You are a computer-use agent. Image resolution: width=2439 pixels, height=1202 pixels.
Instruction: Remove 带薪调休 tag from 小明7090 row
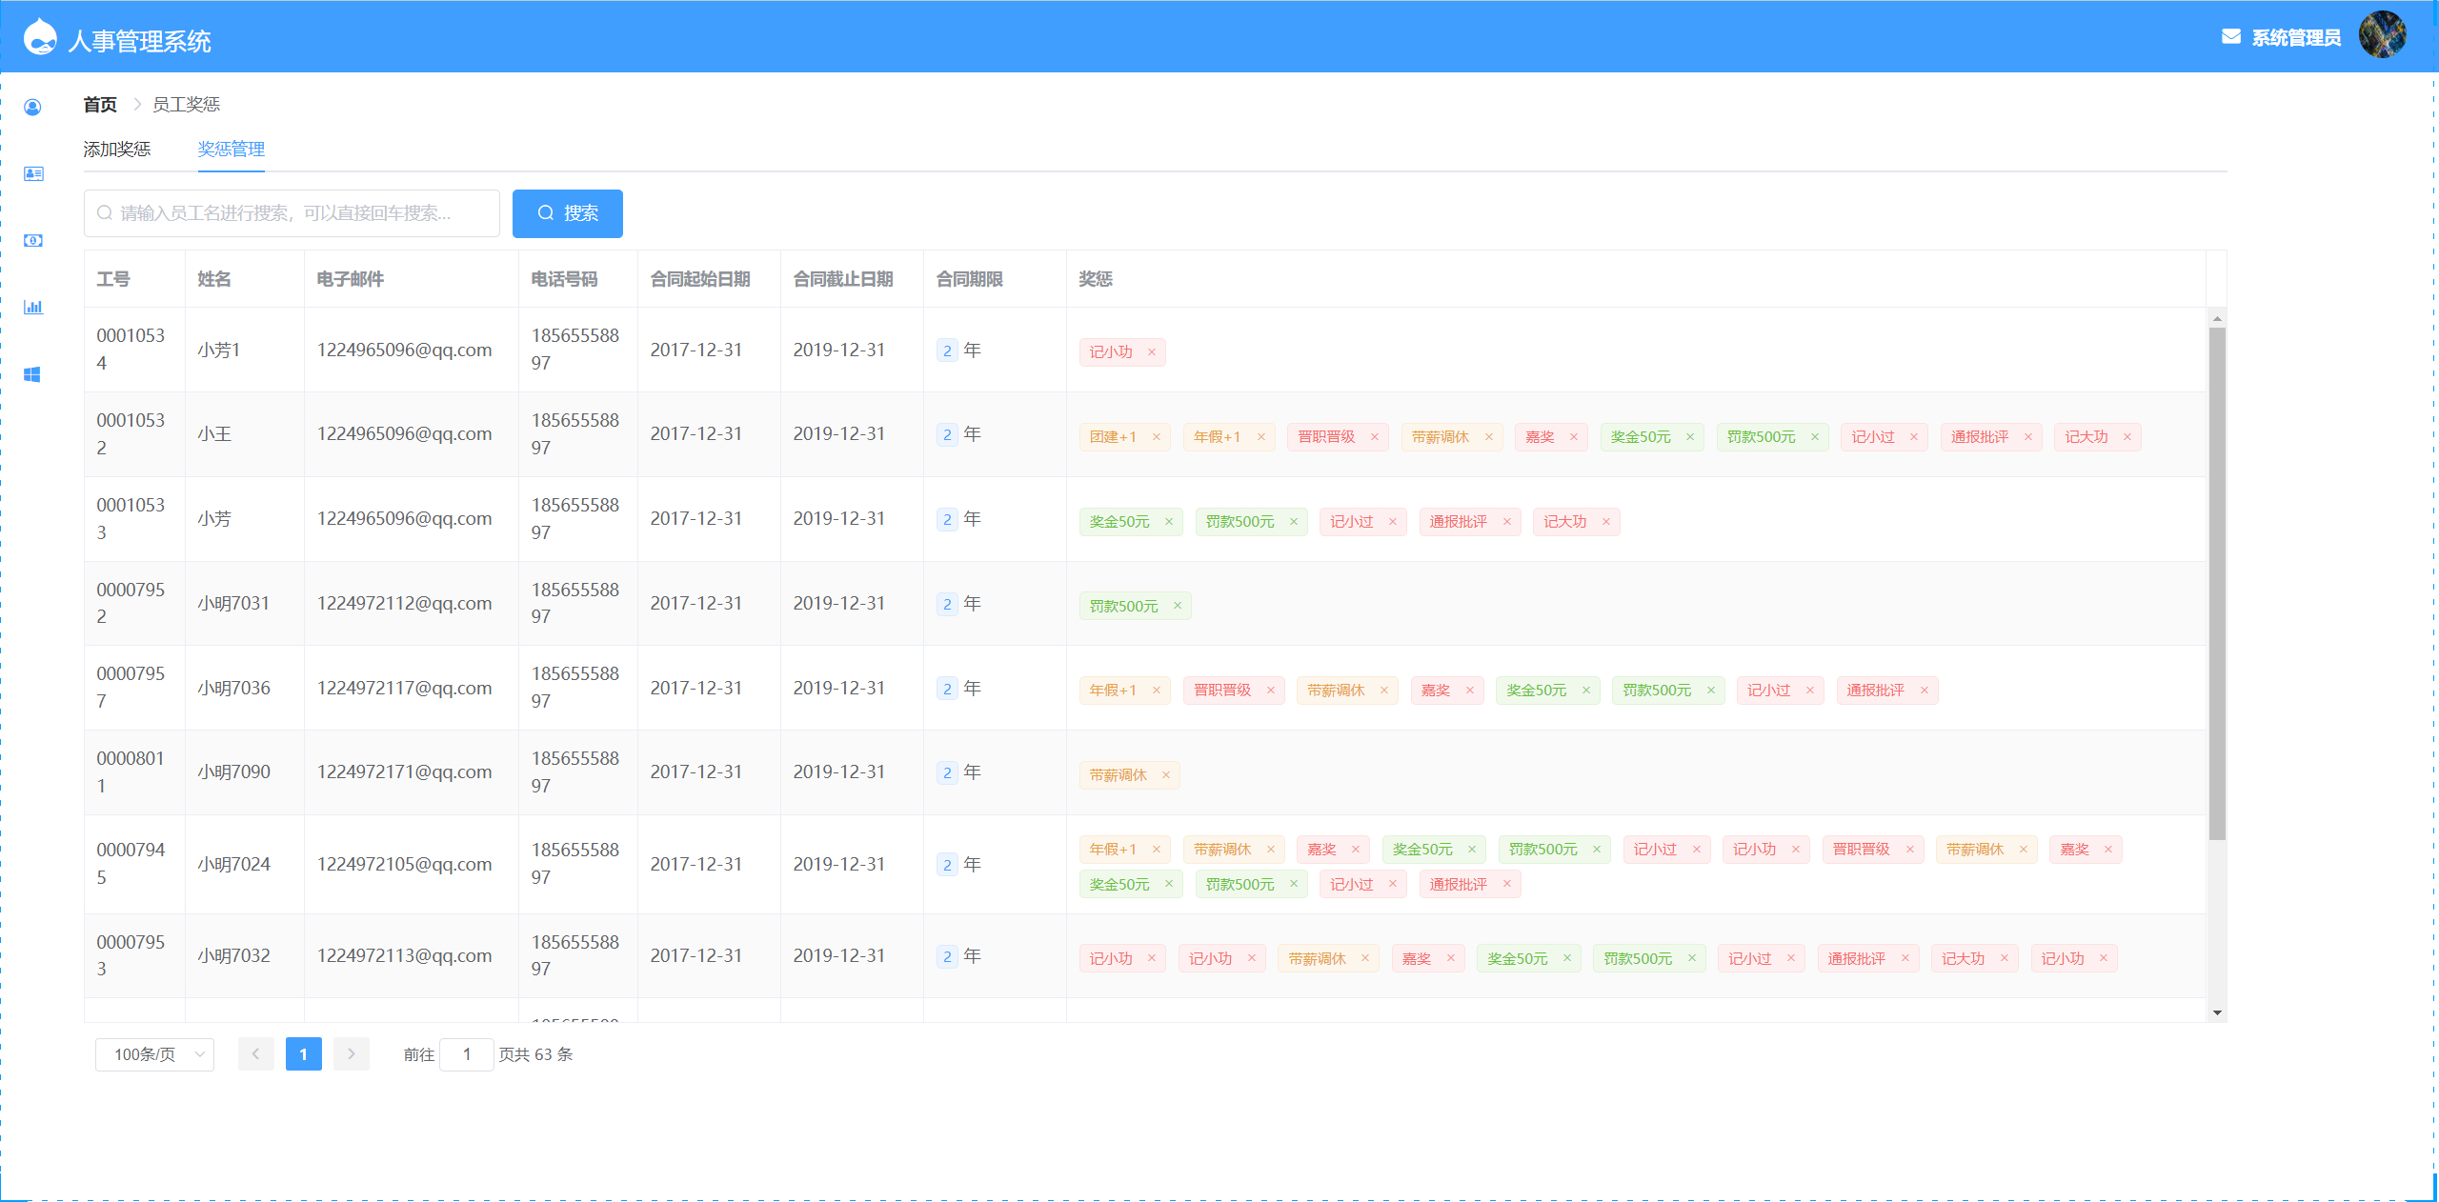point(1166,775)
